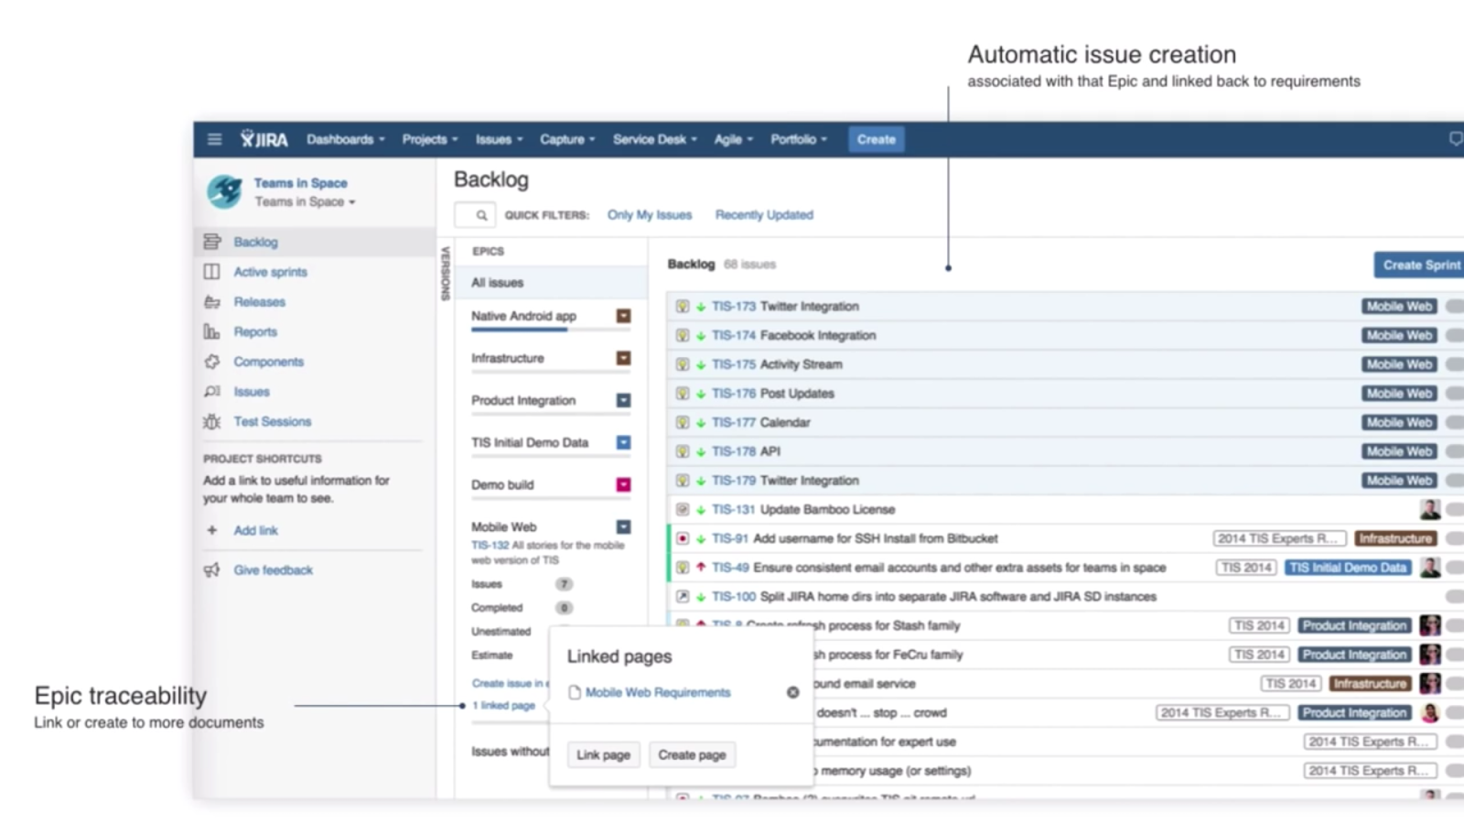
Task: Toggle the Recently Updated quick filter
Action: [764, 215]
